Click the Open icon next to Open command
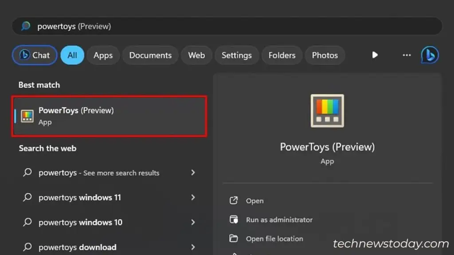Screen dimensions: 454x255 (234, 200)
